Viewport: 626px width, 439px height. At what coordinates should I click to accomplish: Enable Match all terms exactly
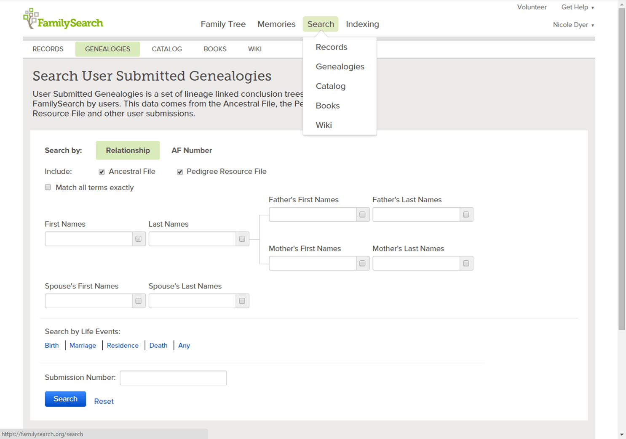(48, 187)
